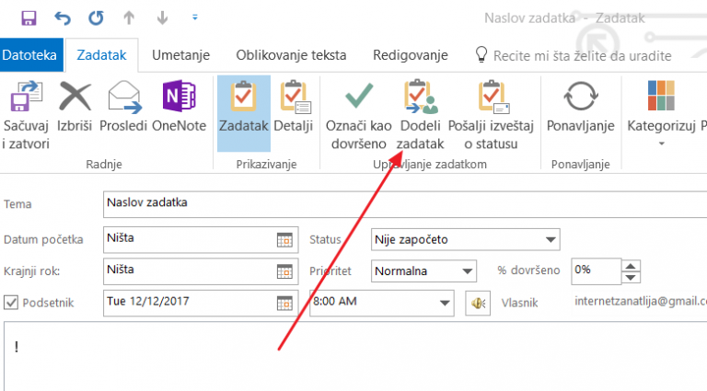
Task: Click Pošalji izveštaj o statusu
Action: [491, 115]
